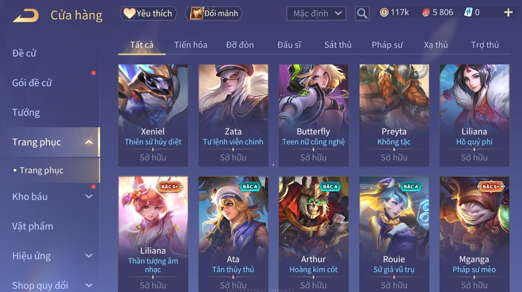Open the search magnifier icon

click(x=362, y=14)
